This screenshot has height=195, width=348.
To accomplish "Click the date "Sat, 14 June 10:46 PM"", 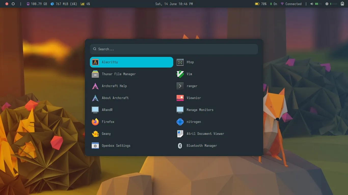I will click(174, 4).
